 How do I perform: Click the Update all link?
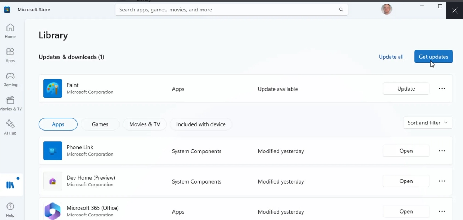(x=391, y=57)
